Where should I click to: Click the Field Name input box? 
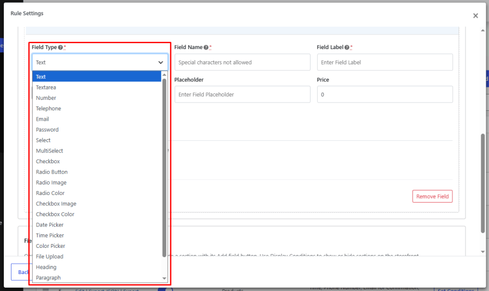coord(242,62)
